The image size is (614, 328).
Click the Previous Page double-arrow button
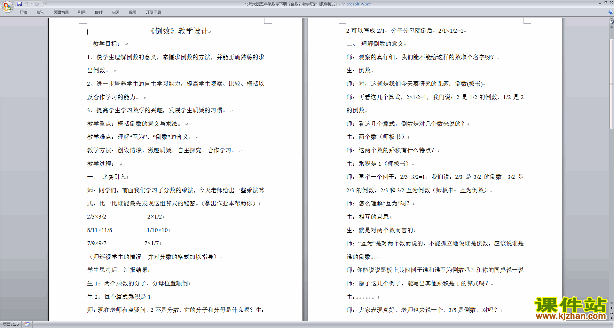coord(612,308)
